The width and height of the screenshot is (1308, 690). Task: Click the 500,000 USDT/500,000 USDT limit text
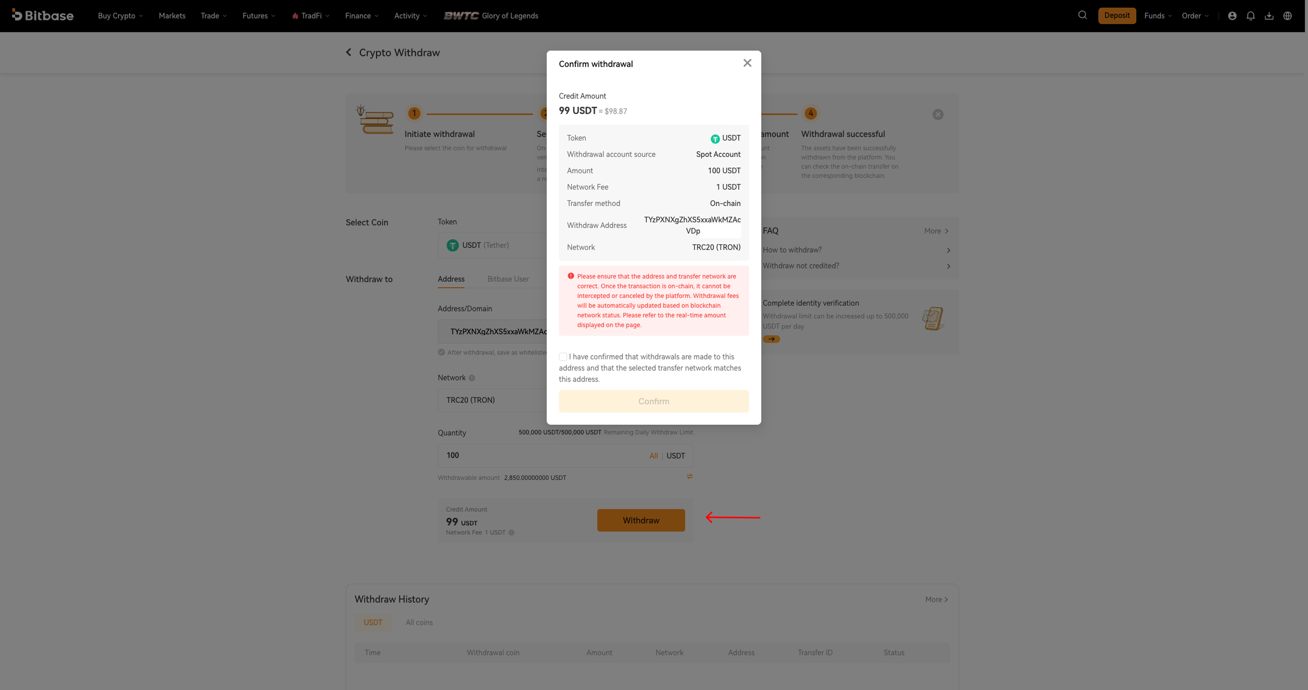(560, 432)
